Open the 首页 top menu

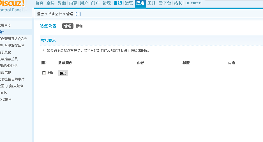pyautogui.click(x=40, y=3)
